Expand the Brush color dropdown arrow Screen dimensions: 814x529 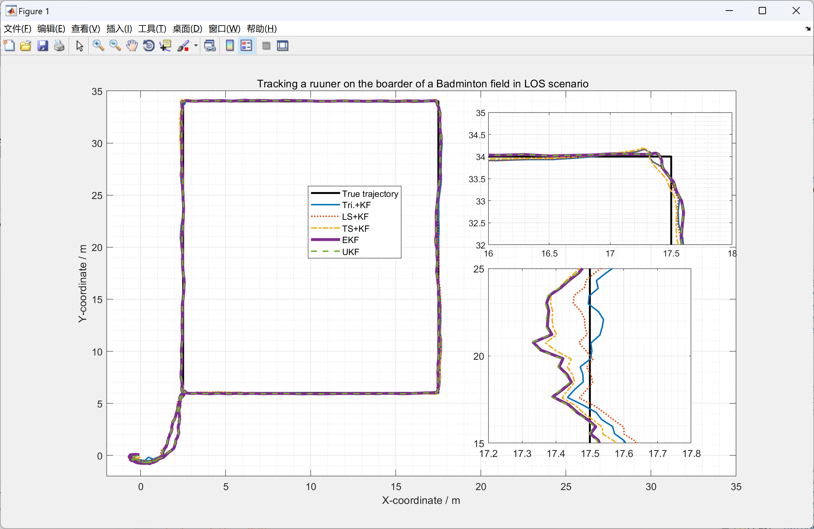click(196, 46)
